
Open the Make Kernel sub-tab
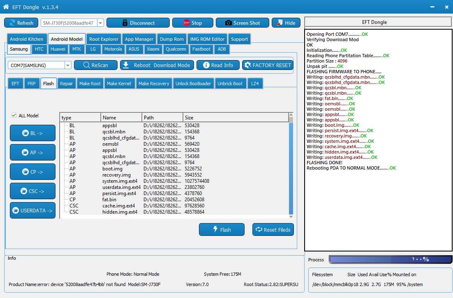[x=119, y=84]
